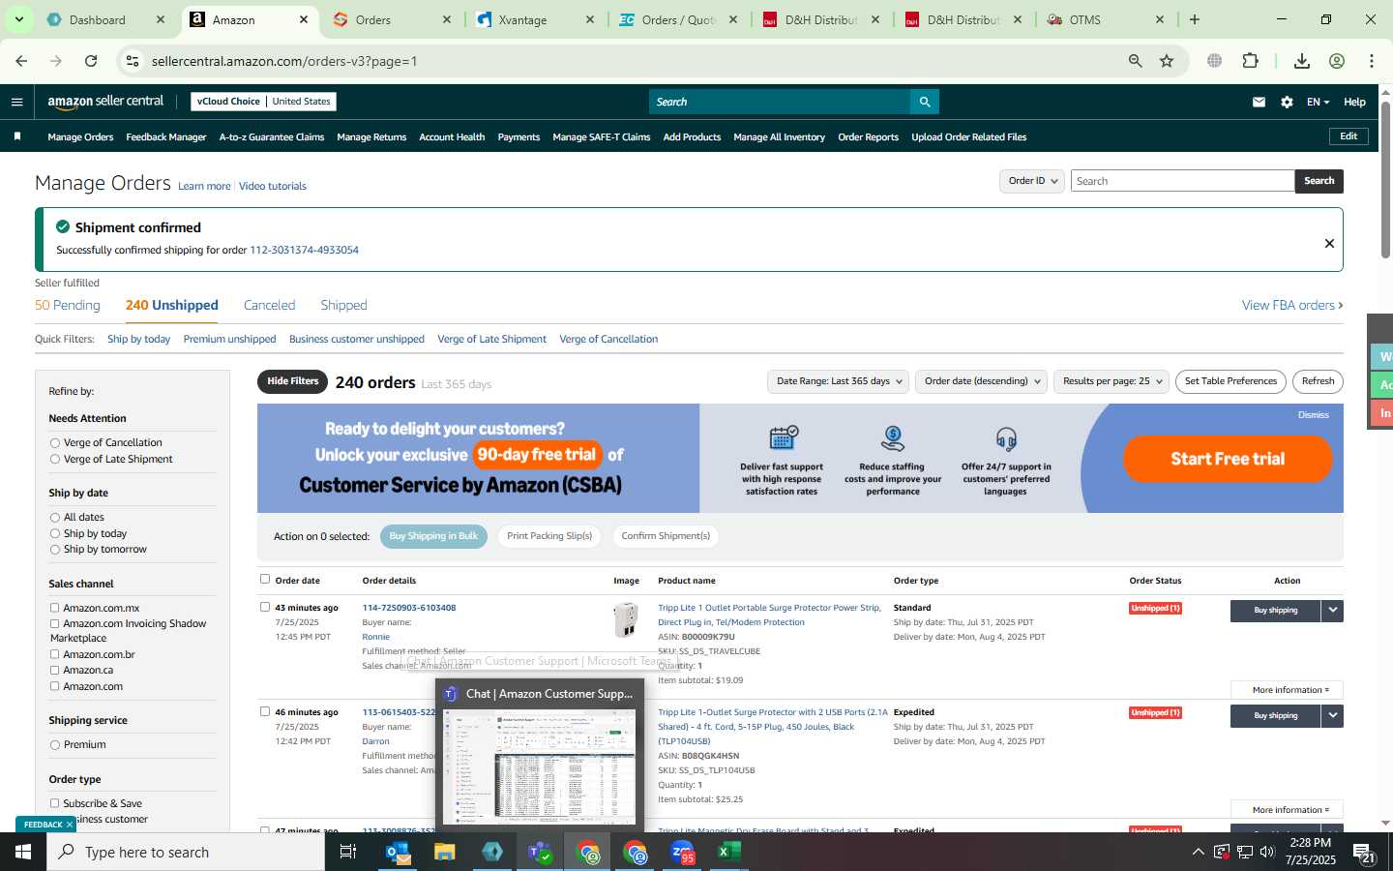Open Excel from the taskbar
1393x871 pixels.
click(728, 852)
